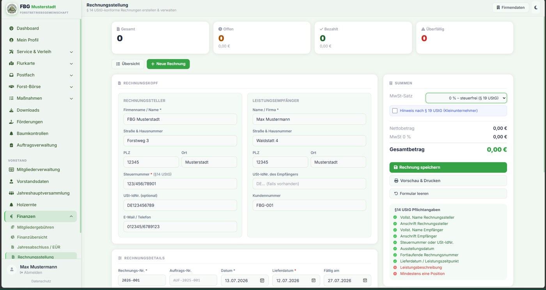This screenshot has width=546, height=290.
Task: Open calendar picker in Datum field
Action: [262, 280]
